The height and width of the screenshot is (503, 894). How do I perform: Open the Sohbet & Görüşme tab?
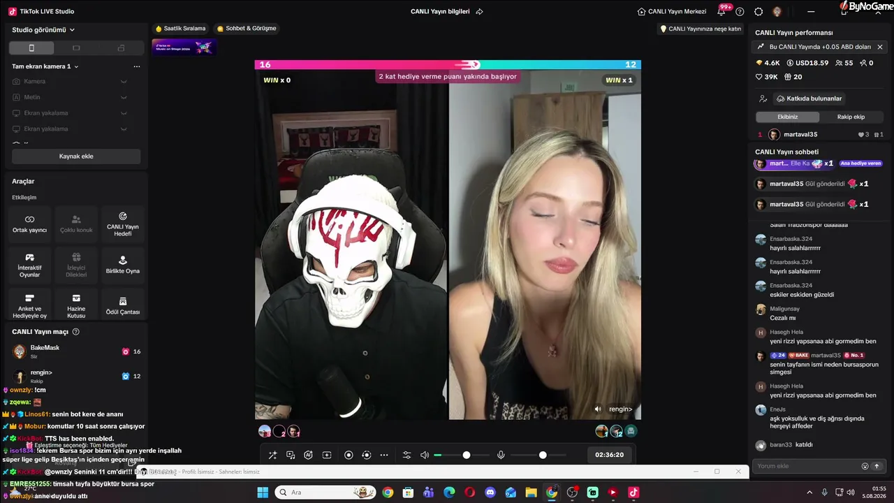pyautogui.click(x=247, y=29)
